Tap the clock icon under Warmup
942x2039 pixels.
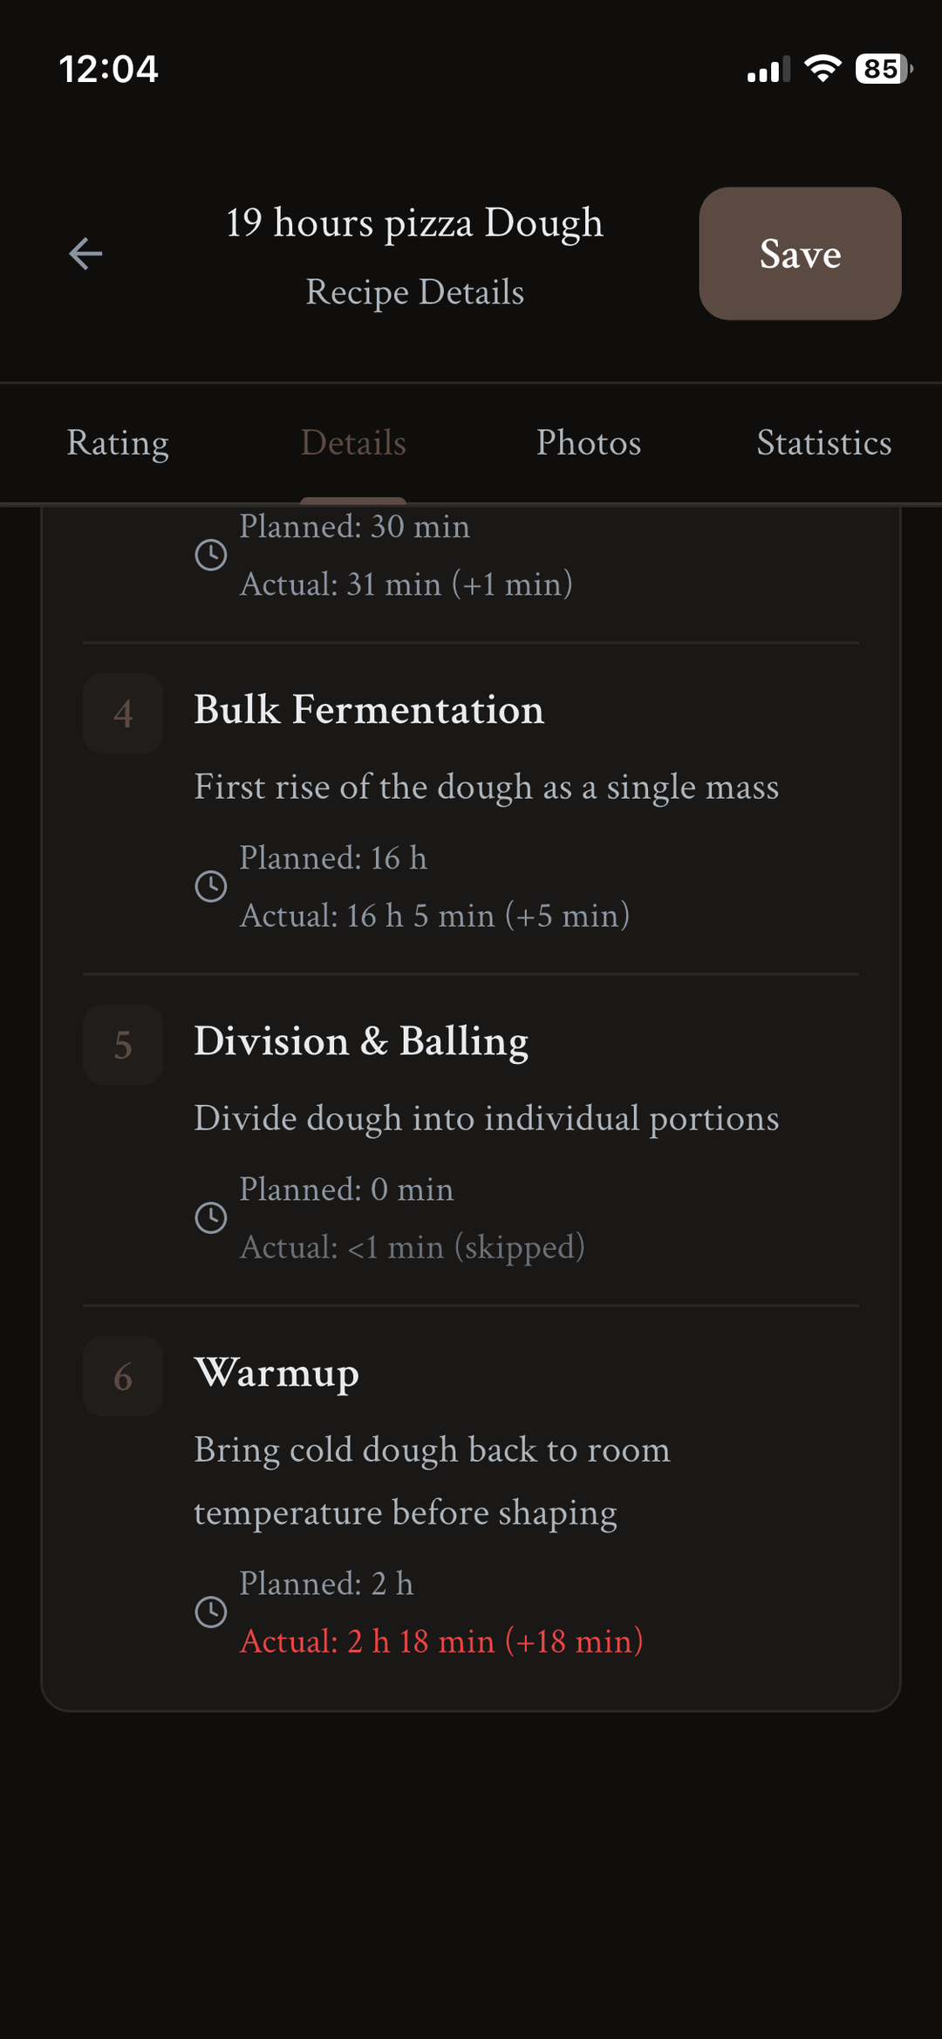211,1612
